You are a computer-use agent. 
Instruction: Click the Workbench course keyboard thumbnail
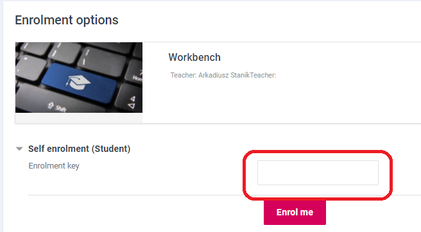[x=79, y=78]
